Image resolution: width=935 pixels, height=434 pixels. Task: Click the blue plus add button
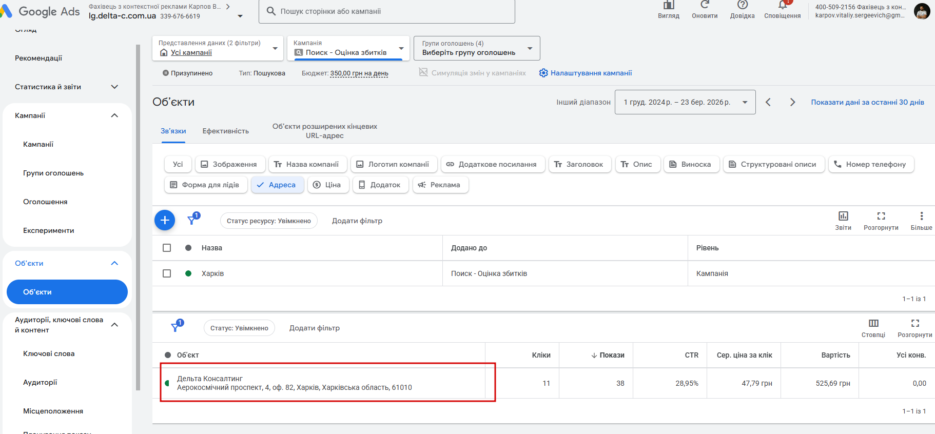point(165,221)
